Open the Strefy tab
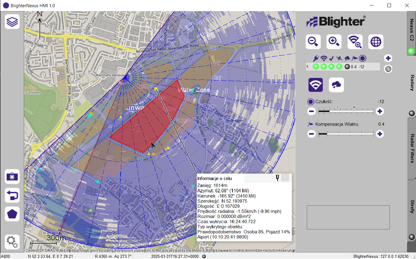Viewport: 416px width, 259px height. [x=411, y=207]
